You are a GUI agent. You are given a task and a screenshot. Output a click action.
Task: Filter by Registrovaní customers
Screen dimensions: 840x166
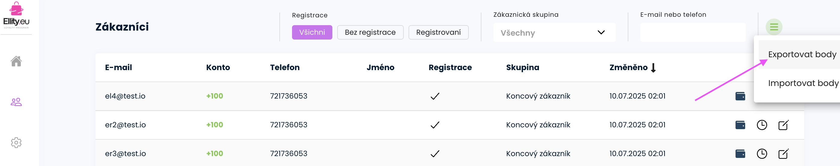(438, 32)
